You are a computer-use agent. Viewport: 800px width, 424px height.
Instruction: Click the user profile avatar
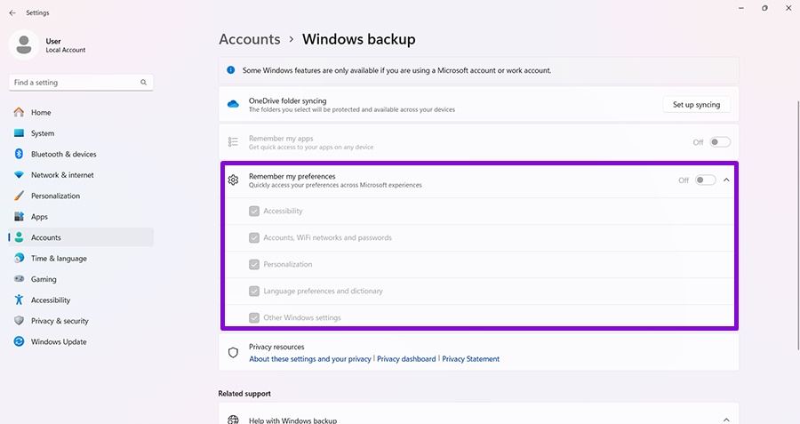[x=23, y=45]
